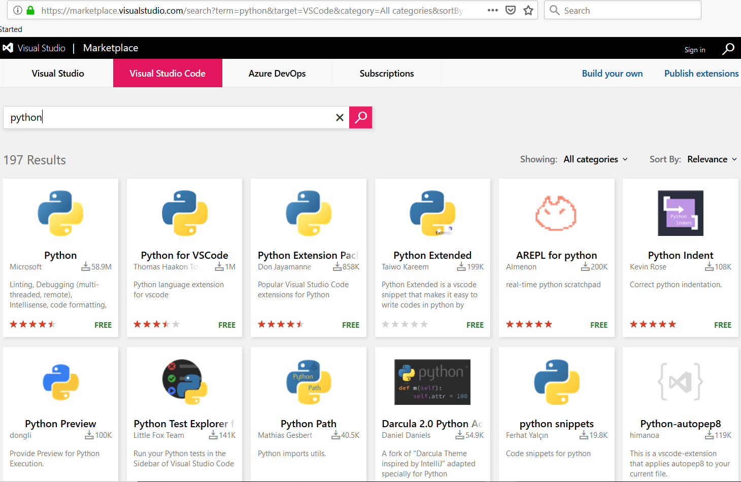Click the Python Extended empty star rating

(405, 324)
